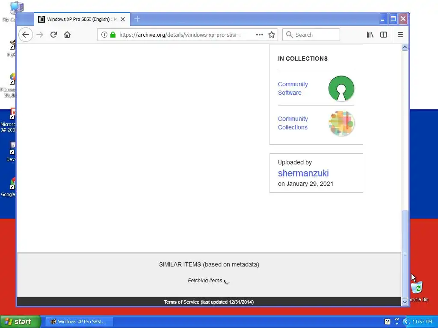The image size is (438, 328).
Task: Open page actions three-dot menu
Action: click(260, 35)
